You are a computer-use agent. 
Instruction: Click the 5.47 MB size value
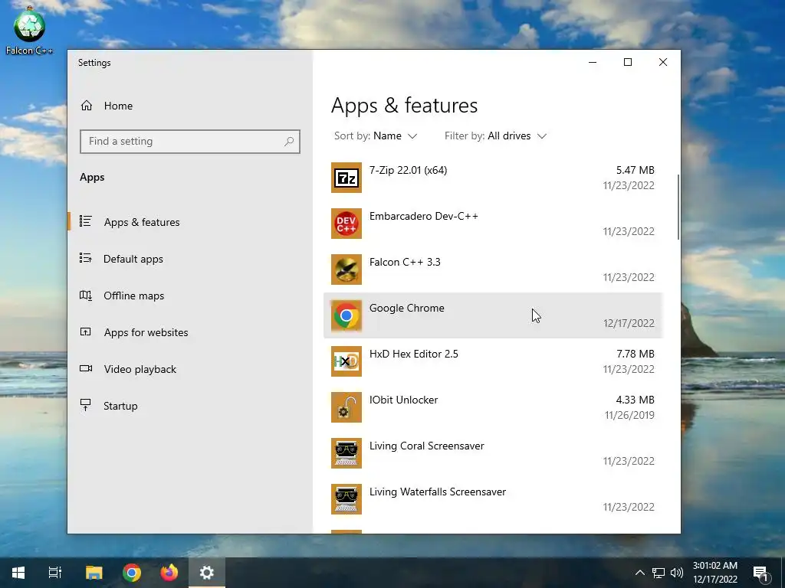(x=635, y=170)
